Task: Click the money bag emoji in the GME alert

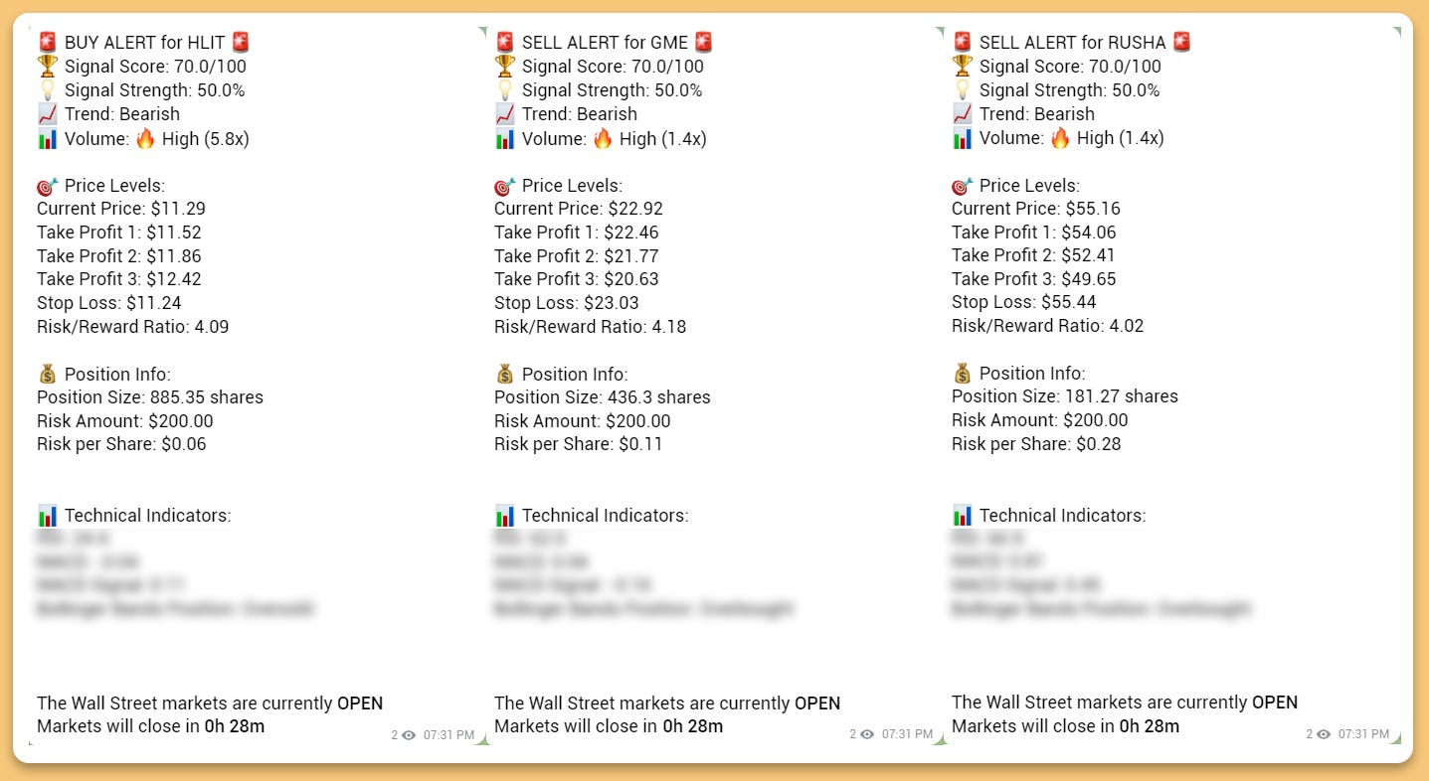Action: tap(505, 374)
